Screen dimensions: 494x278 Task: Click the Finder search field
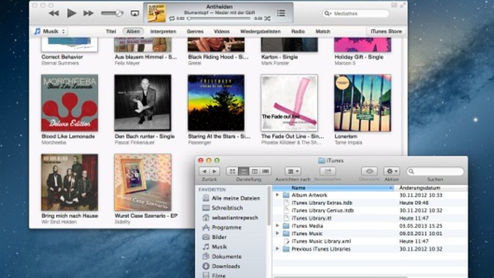[x=435, y=171]
